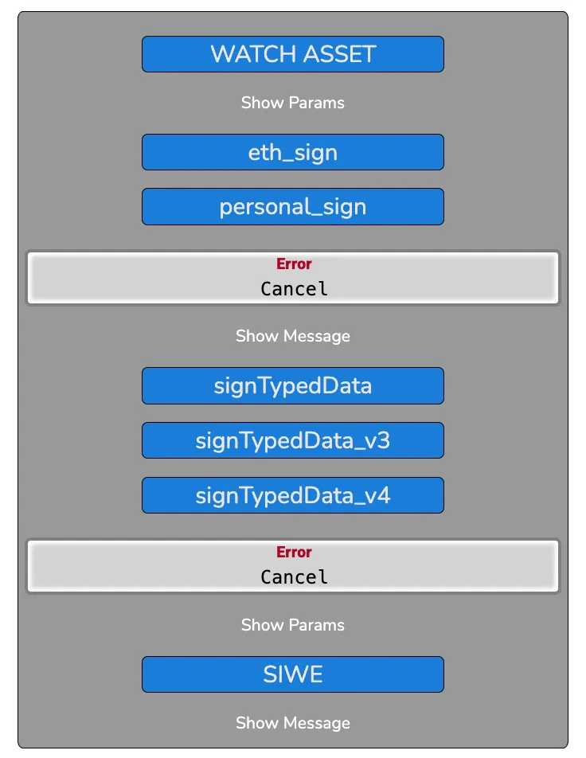586x758 pixels.
Task: Reveal the SIWE message via Show Message
Action: click(x=293, y=723)
